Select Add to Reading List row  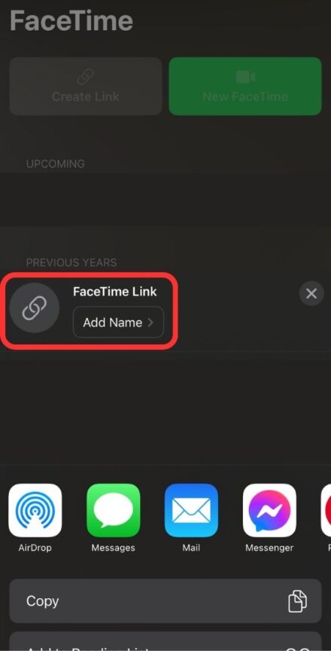(x=165, y=641)
